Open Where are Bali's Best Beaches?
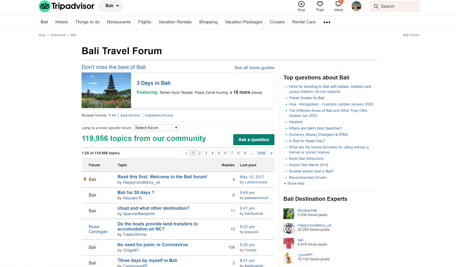Screen dimensions: 456x267 (x=315, y=128)
